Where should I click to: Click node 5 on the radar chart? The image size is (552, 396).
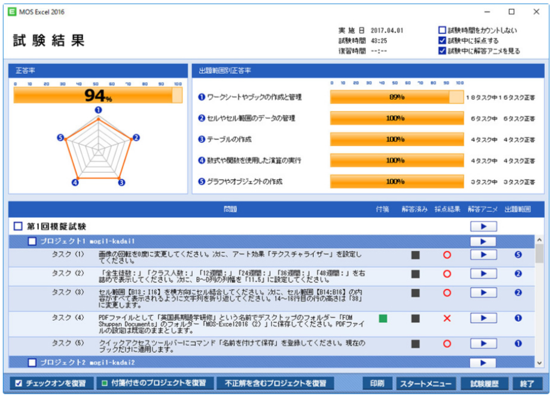pyautogui.click(x=60, y=138)
